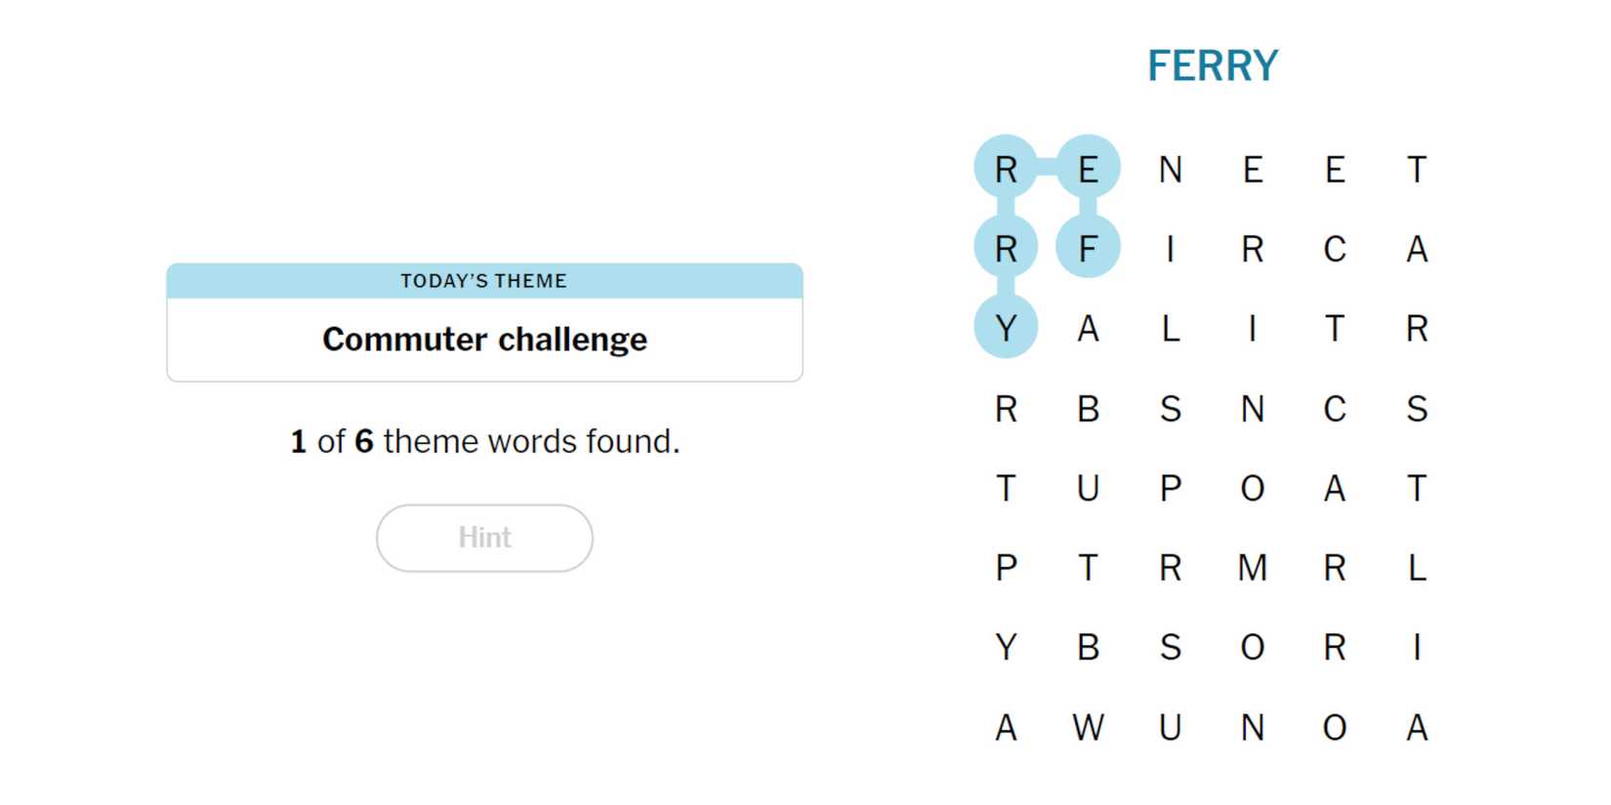Click the FERRY word heading

1212,66
